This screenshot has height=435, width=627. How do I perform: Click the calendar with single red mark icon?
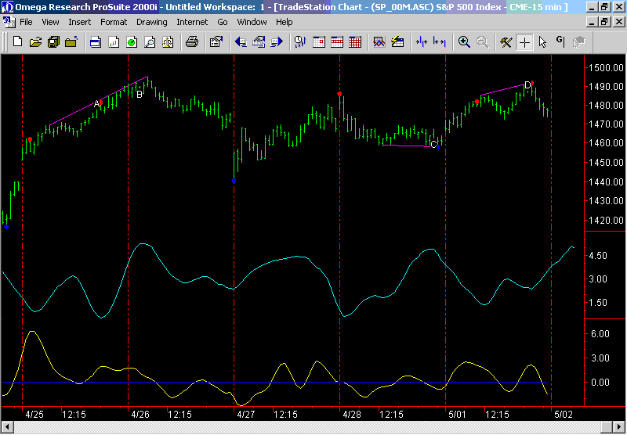tap(319, 41)
